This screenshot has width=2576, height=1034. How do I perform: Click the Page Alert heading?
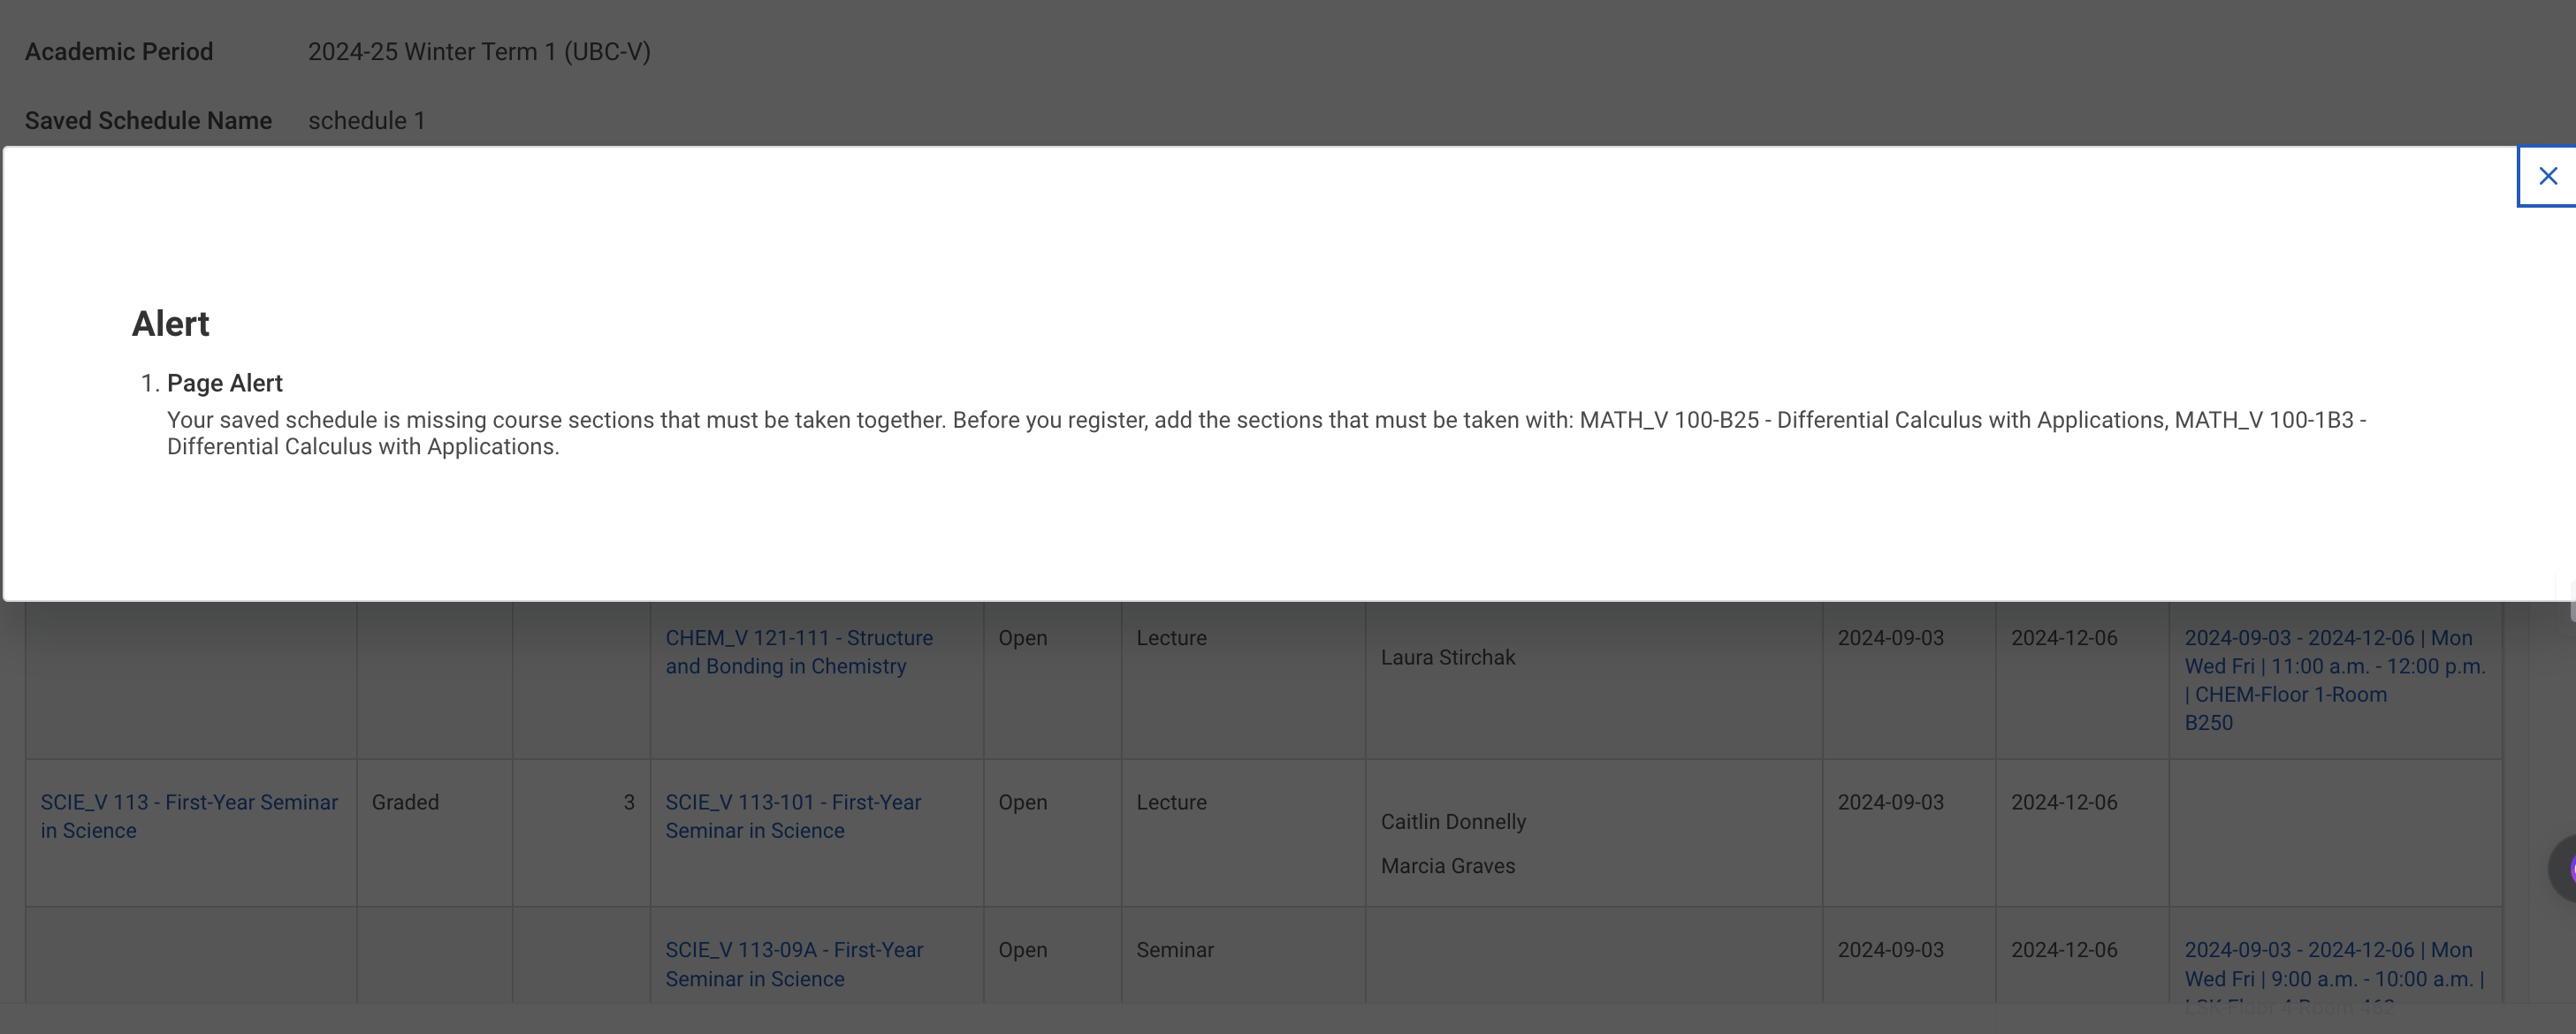[224, 383]
